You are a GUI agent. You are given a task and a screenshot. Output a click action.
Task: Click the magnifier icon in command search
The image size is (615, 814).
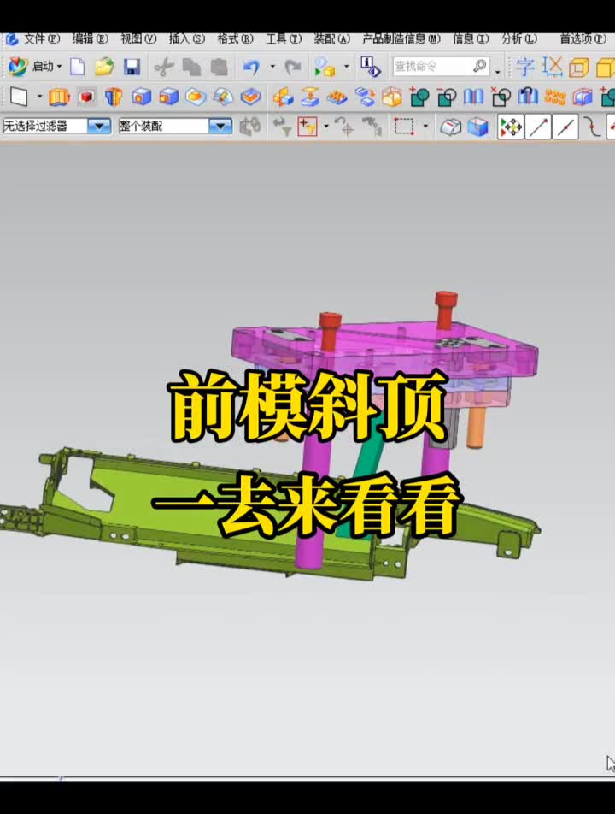[480, 66]
